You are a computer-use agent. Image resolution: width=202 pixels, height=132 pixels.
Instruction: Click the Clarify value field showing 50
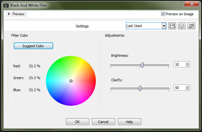tap(180, 88)
